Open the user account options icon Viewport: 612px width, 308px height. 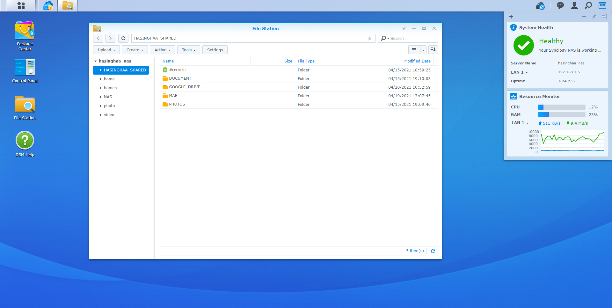574,5
